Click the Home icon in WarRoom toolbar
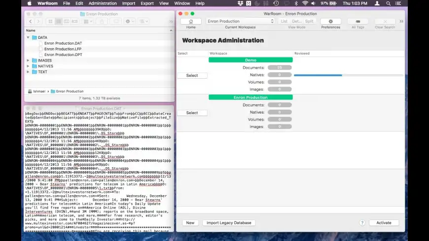The image size is (429, 241). coord(190,21)
